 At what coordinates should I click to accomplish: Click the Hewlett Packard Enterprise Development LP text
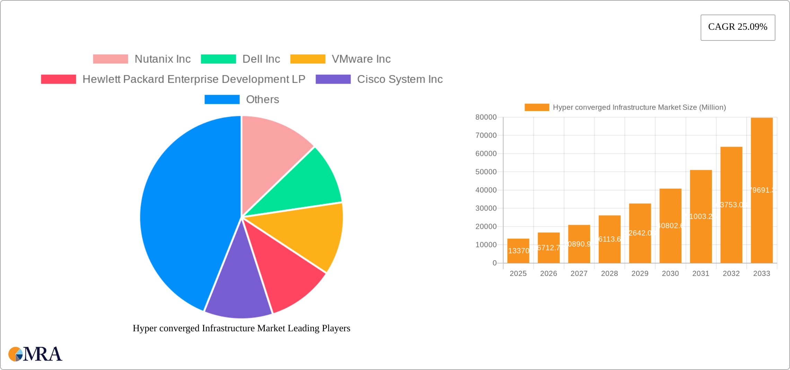194,79
